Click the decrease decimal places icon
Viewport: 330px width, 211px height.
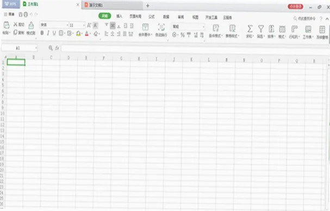[202, 35]
